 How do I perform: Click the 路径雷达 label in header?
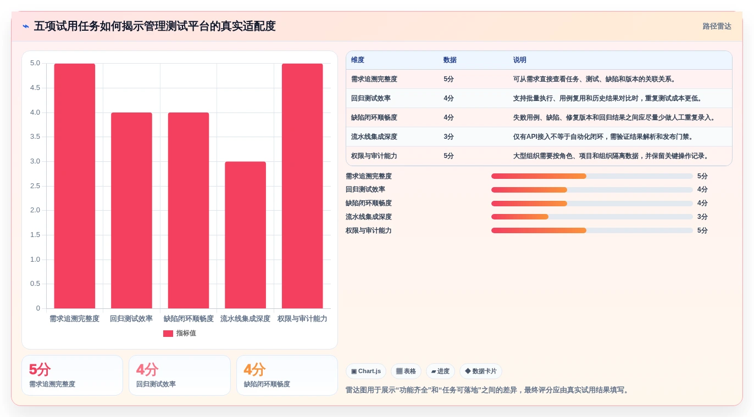pyautogui.click(x=717, y=26)
